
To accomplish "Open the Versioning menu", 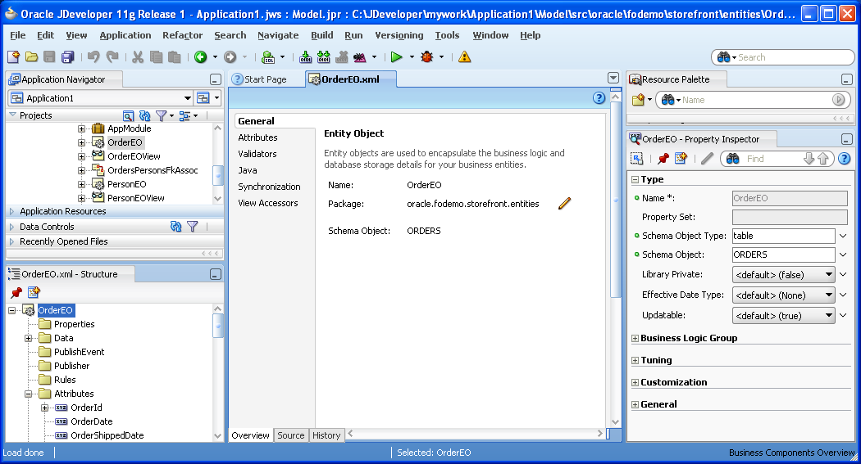I will click(399, 35).
